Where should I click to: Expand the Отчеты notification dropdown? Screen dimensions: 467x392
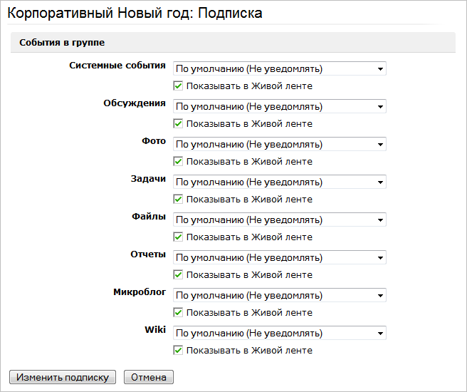point(280,258)
